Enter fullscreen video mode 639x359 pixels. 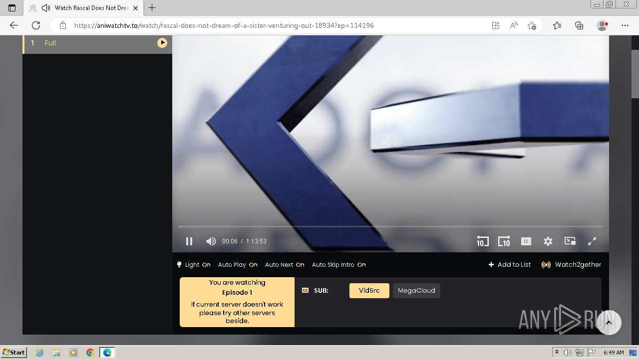click(592, 241)
